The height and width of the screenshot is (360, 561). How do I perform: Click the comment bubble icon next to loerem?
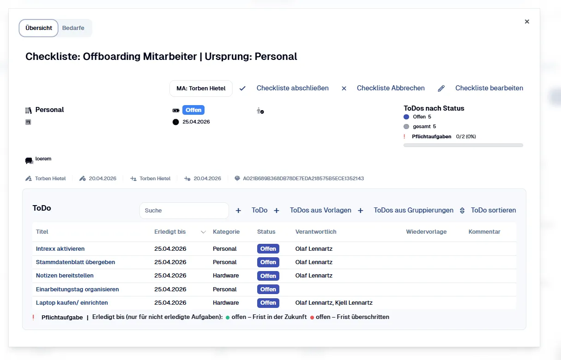click(x=29, y=161)
